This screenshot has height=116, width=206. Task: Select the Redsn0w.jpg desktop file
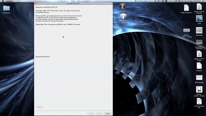click(199, 78)
